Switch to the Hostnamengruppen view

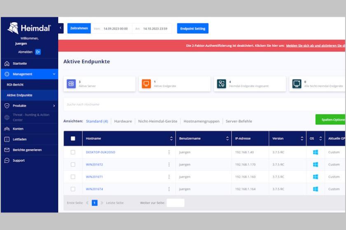pyautogui.click(x=201, y=121)
